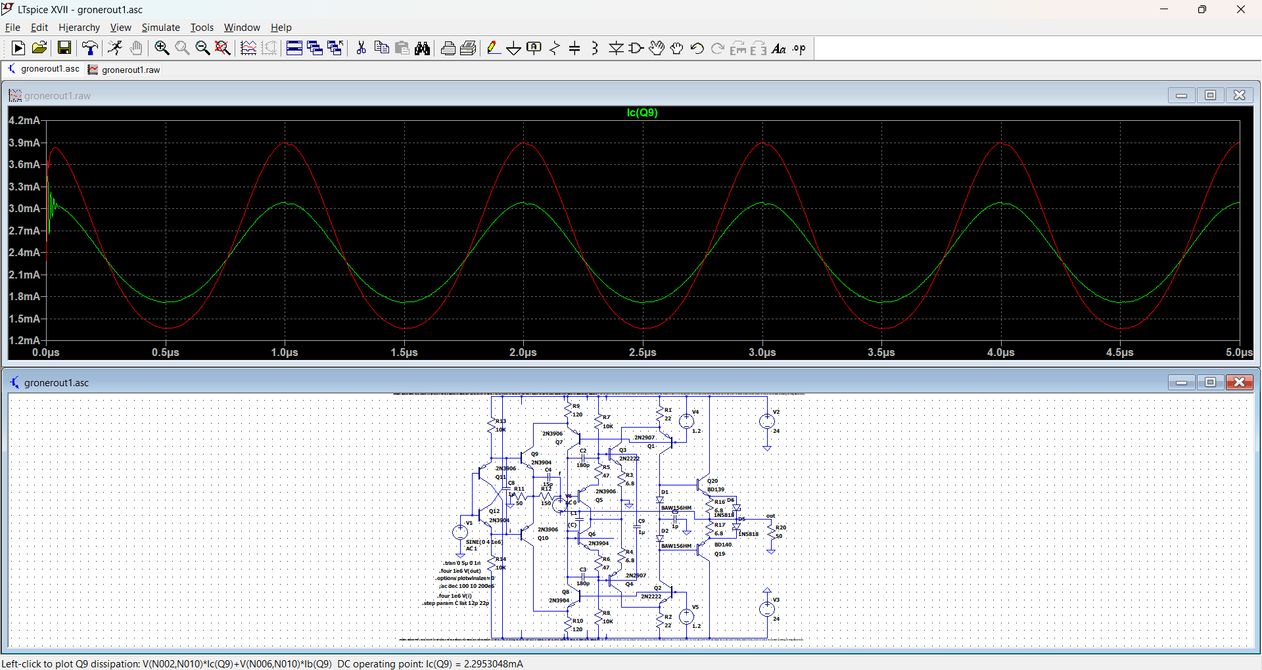Select the Resistor component tool
The image size is (1262, 670).
point(555,48)
